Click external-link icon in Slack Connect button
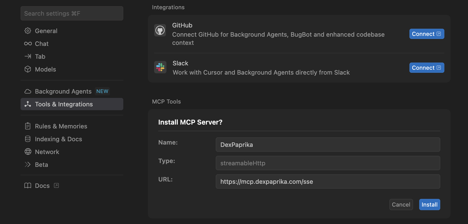This screenshot has width=468, height=224. (x=439, y=68)
